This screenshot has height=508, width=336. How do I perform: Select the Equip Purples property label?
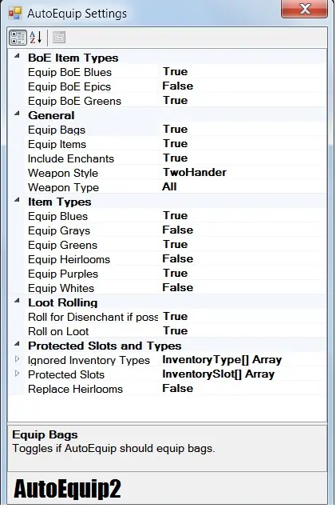coord(63,274)
